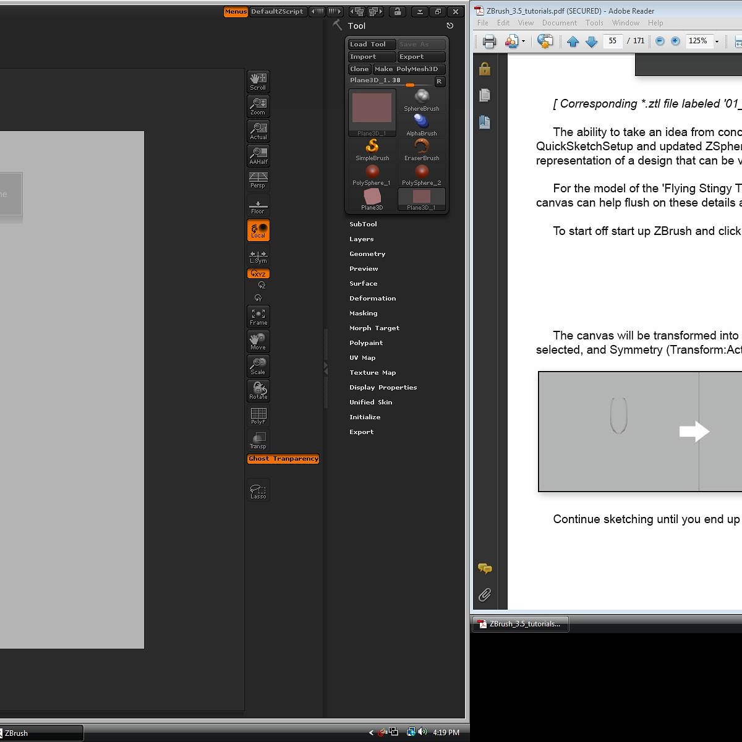Click the Menus toggle in ZBrush title bar
Image resolution: width=742 pixels, height=742 pixels.
(x=236, y=11)
